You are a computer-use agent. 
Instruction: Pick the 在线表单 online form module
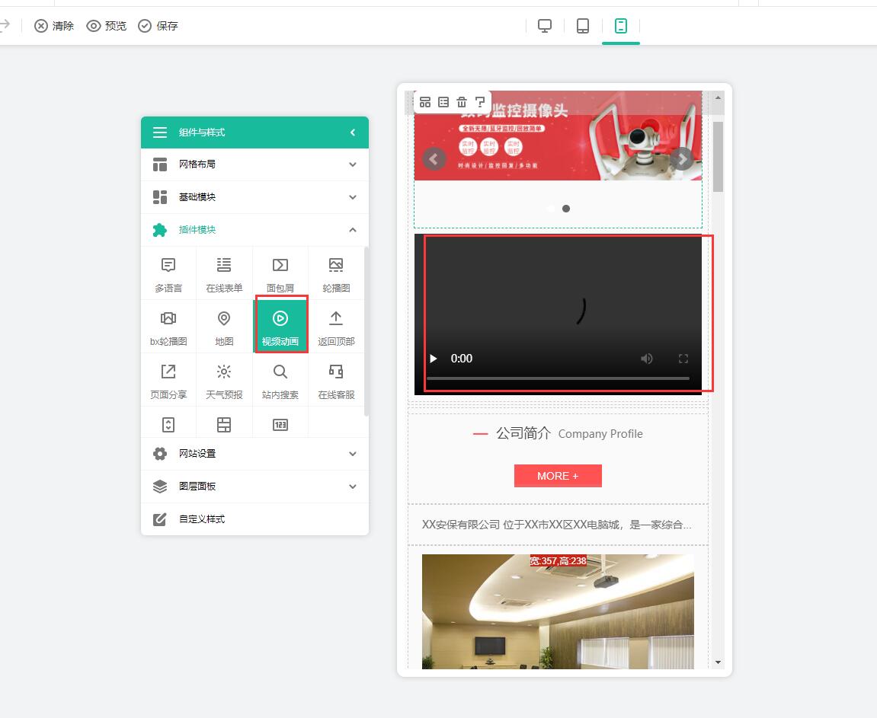(224, 273)
